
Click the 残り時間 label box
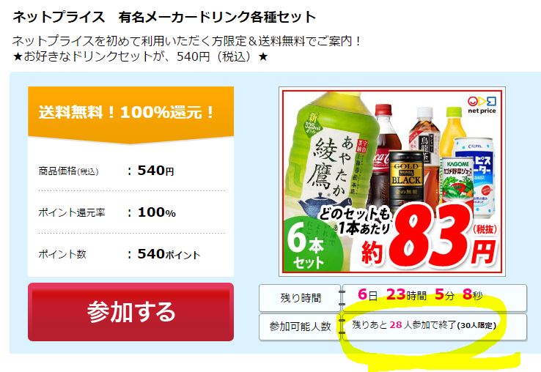[x=300, y=298]
